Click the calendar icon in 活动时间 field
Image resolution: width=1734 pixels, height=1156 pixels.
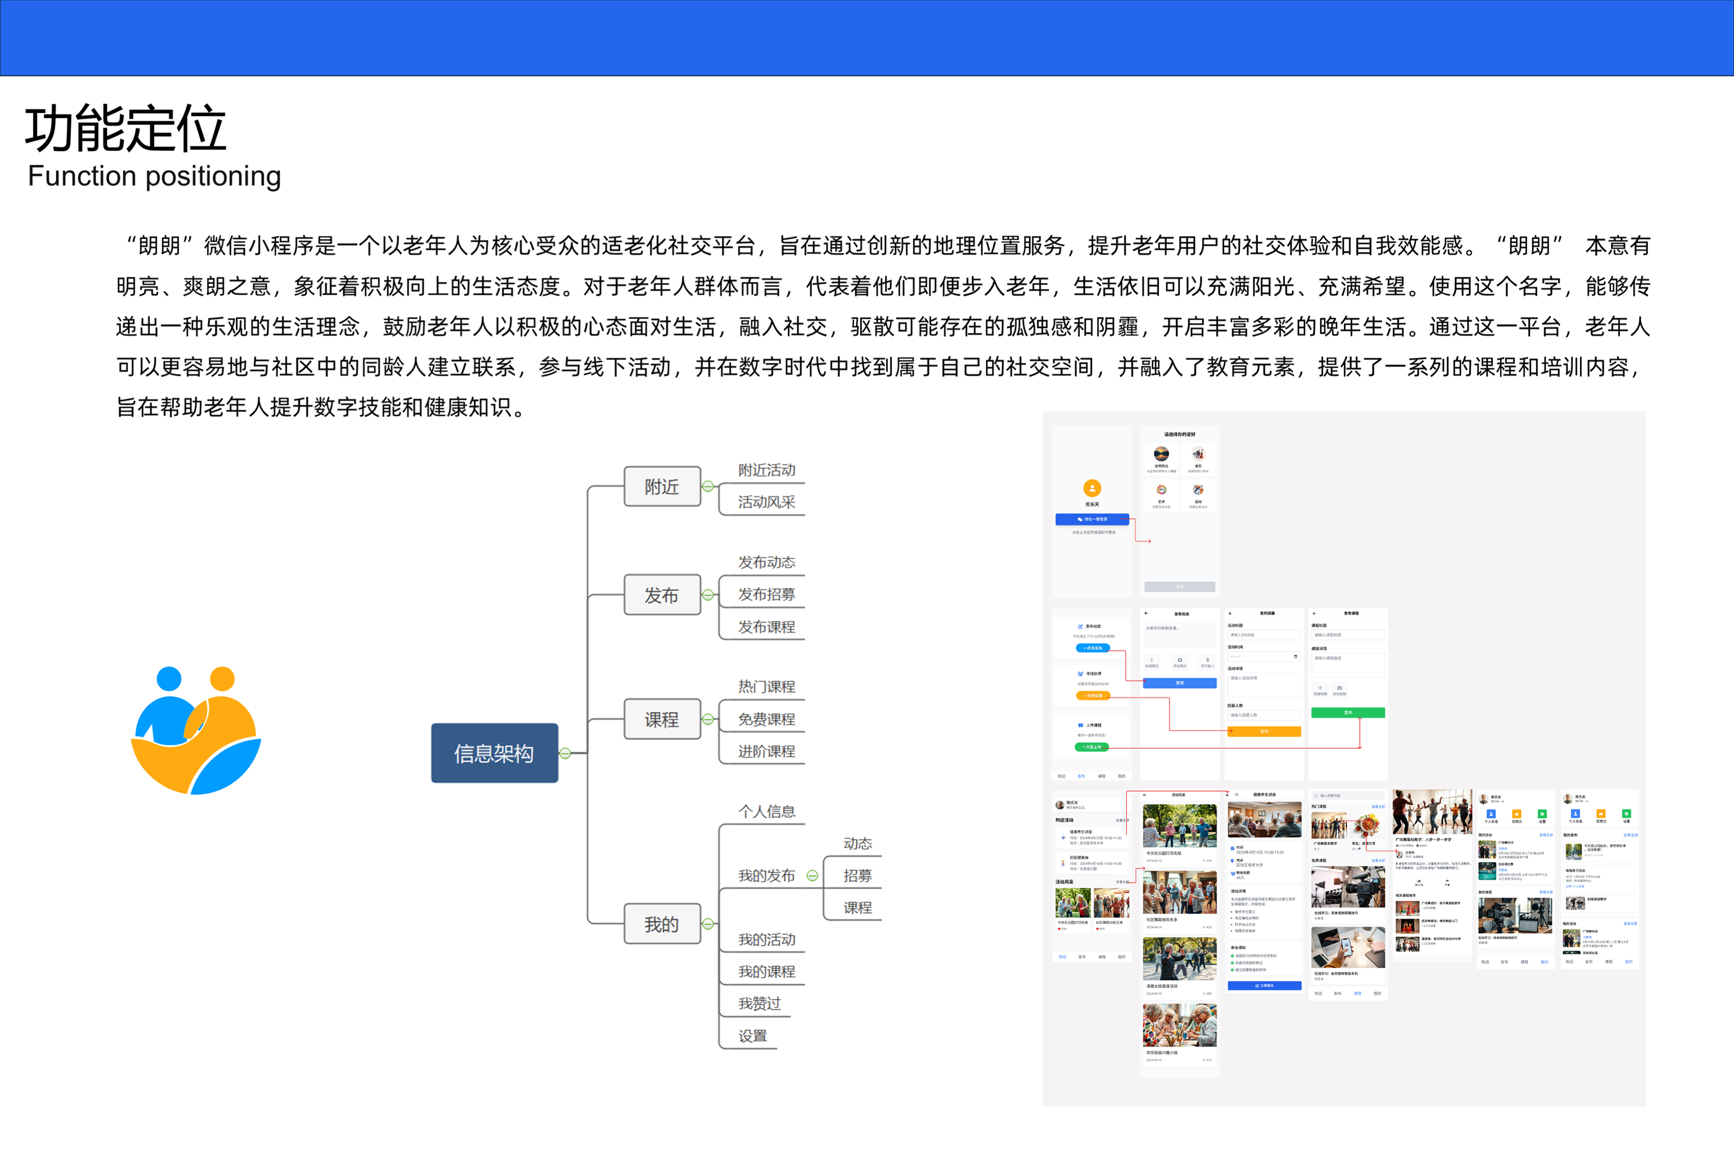(x=1295, y=656)
